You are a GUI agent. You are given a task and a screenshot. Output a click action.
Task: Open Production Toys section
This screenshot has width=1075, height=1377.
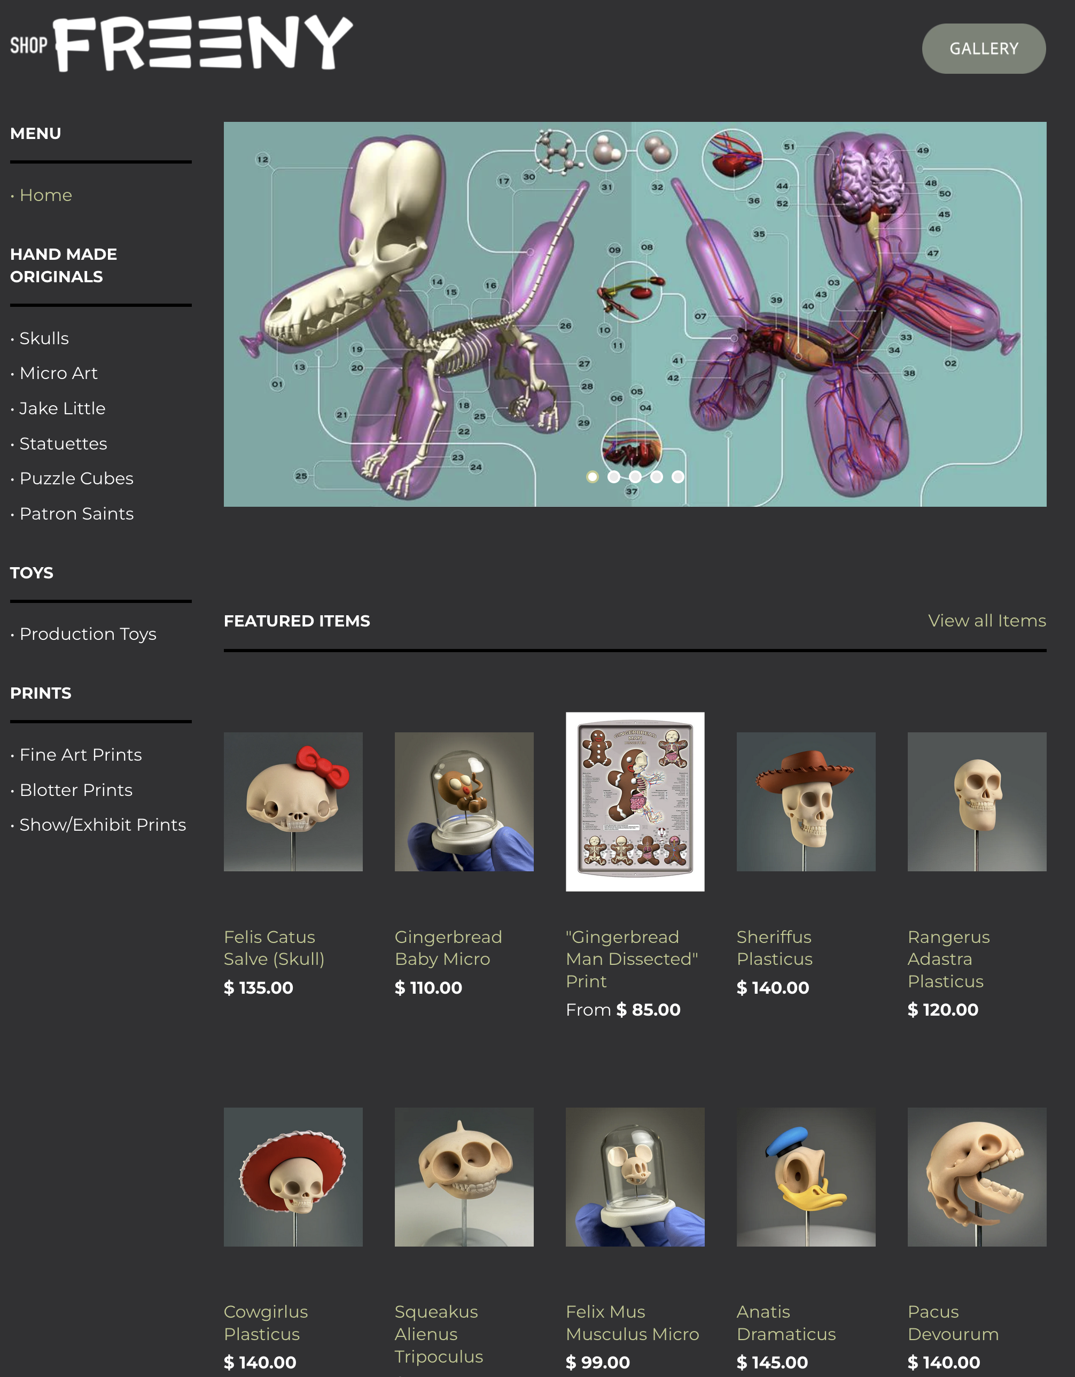[x=88, y=635]
